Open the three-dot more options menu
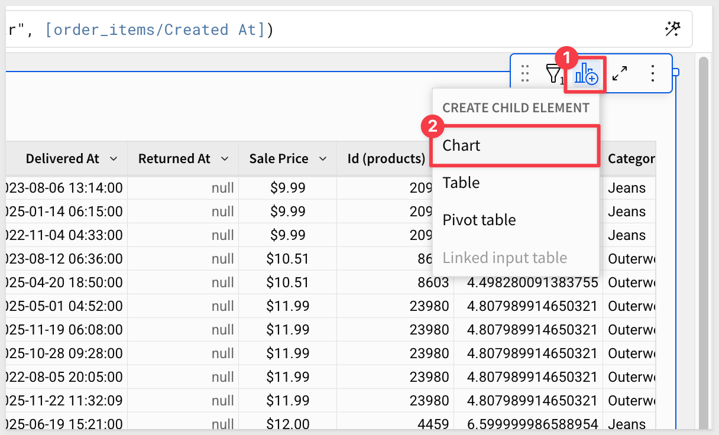Viewport: 719px width, 435px height. tap(652, 73)
